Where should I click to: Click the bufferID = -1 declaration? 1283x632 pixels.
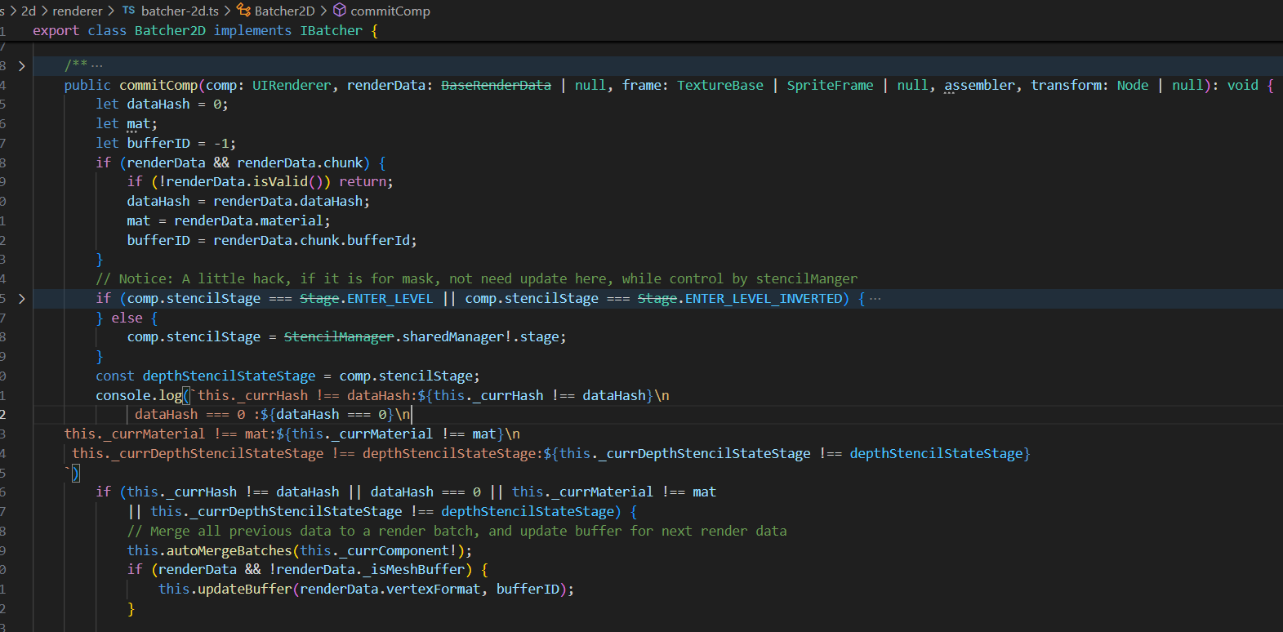pyautogui.click(x=166, y=144)
